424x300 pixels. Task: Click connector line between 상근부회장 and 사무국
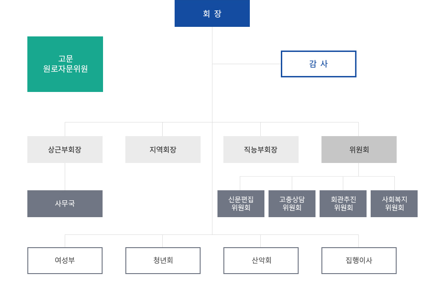pyautogui.click(x=65, y=177)
